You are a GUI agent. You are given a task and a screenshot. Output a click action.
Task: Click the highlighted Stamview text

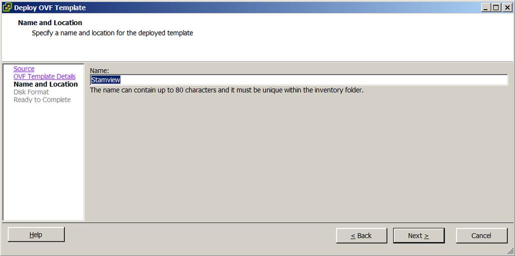[x=106, y=80]
